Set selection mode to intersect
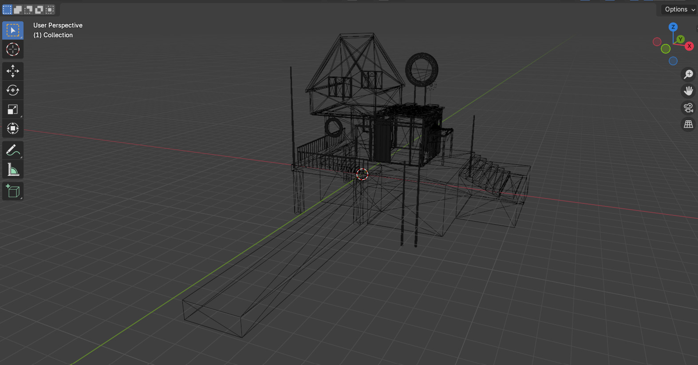Screen dimensions: 698x365 point(50,9)
